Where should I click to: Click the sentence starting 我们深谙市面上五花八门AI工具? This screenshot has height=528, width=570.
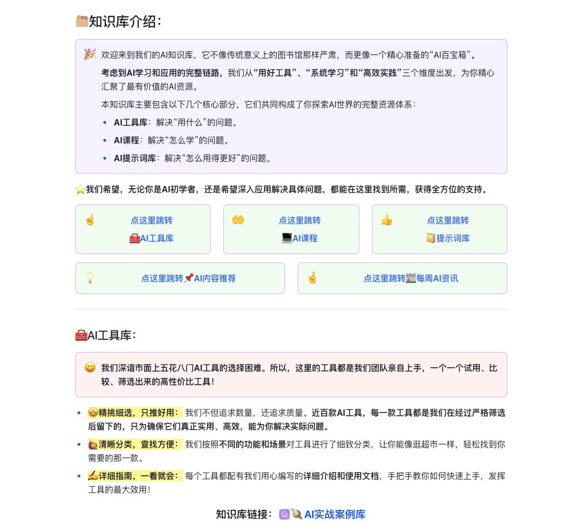tap(299, 375)
